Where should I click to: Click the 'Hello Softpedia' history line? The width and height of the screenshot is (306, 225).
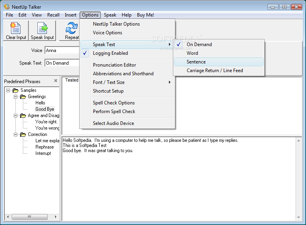tap(150, 140)
